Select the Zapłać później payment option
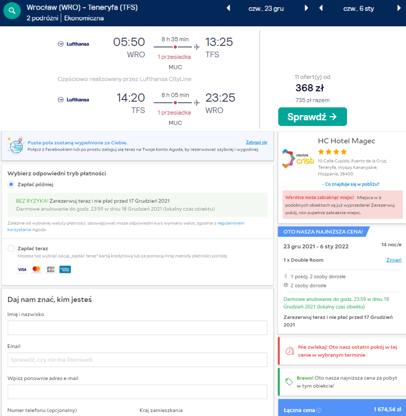The width and height of the screenshot is (406, 416). [x=11, y=184]
